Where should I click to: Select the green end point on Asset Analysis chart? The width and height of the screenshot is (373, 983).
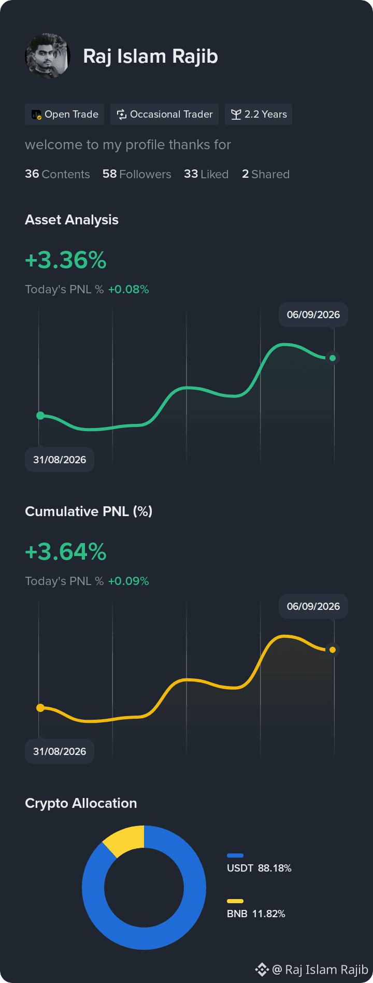click(x=333, y=358)
